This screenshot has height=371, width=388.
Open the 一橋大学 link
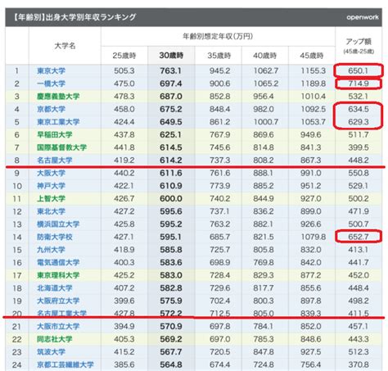51,84
